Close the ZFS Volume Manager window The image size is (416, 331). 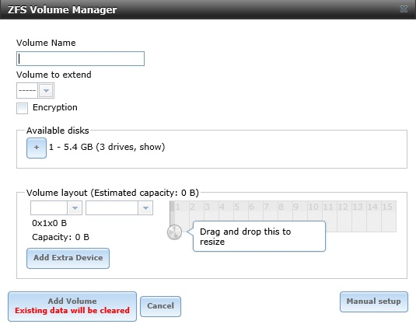click(x=404, y=9)
